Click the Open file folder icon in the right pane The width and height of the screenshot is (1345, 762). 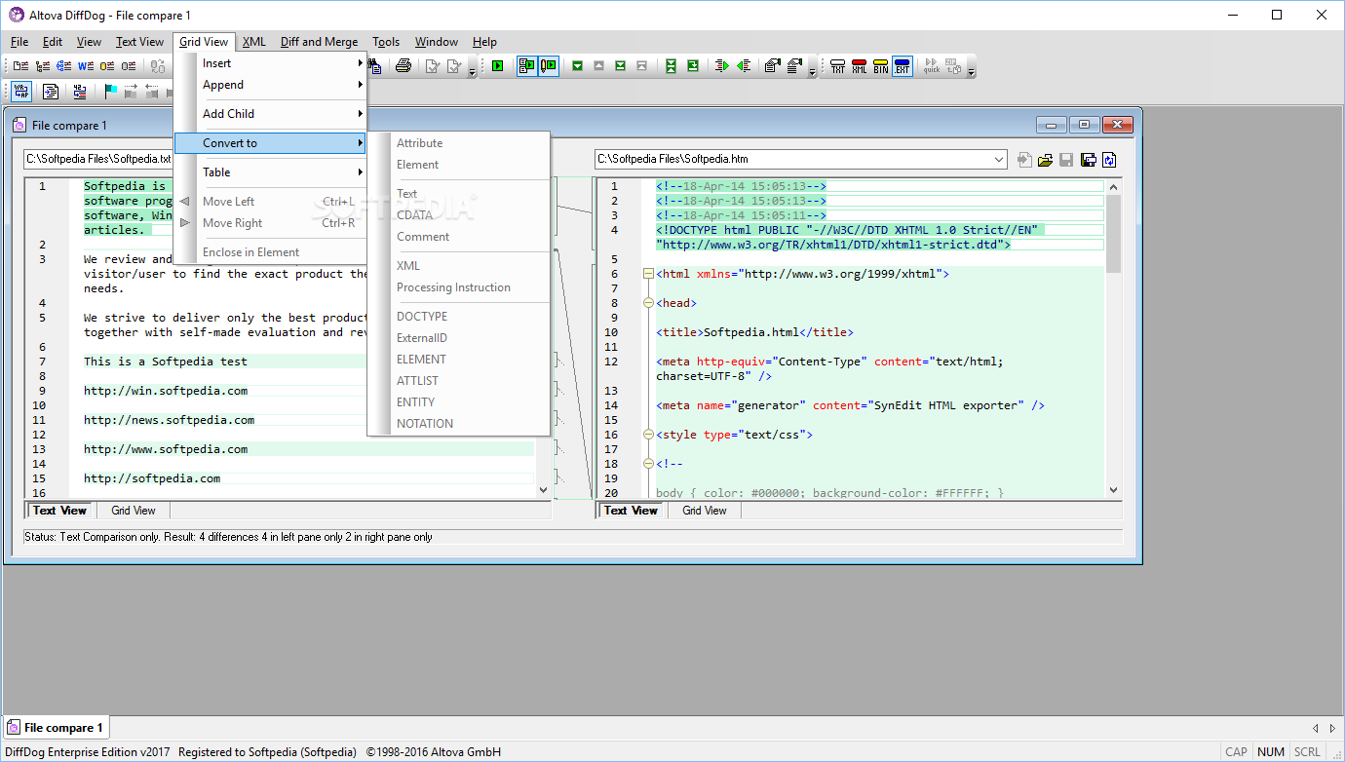click(1045, 160)
